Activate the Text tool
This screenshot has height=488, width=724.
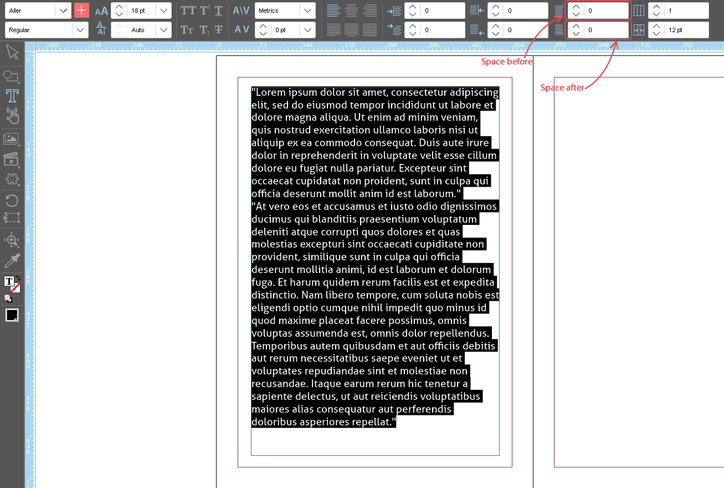[12, 95]
